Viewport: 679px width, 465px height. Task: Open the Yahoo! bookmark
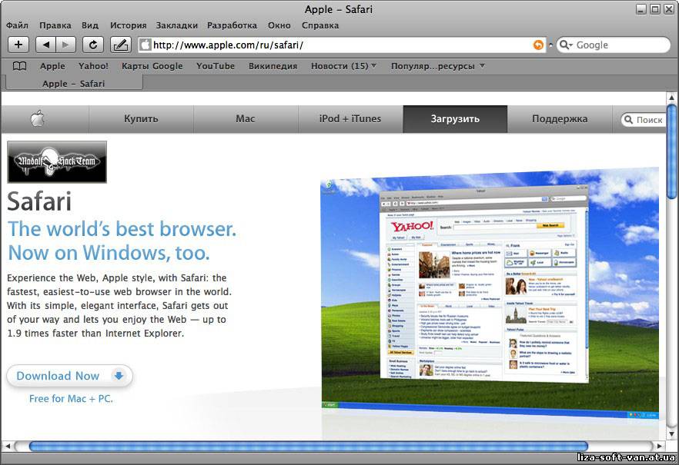click(x=94, y=66)
